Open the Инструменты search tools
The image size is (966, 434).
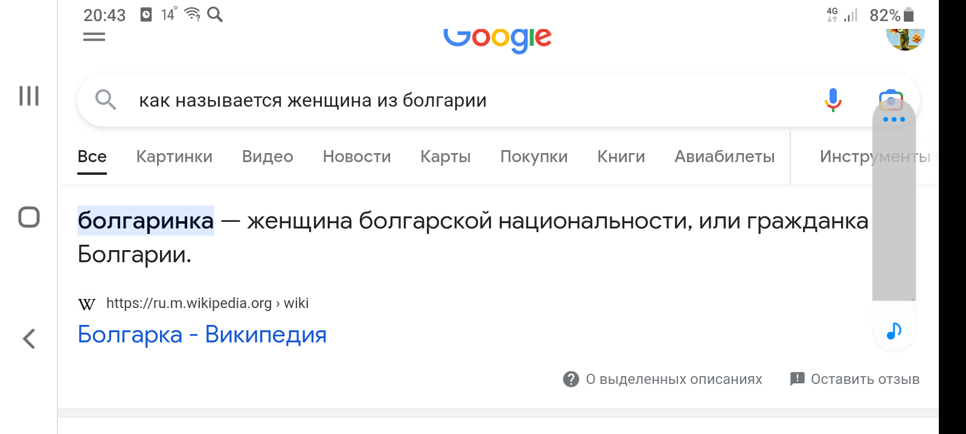coord(845,157)
